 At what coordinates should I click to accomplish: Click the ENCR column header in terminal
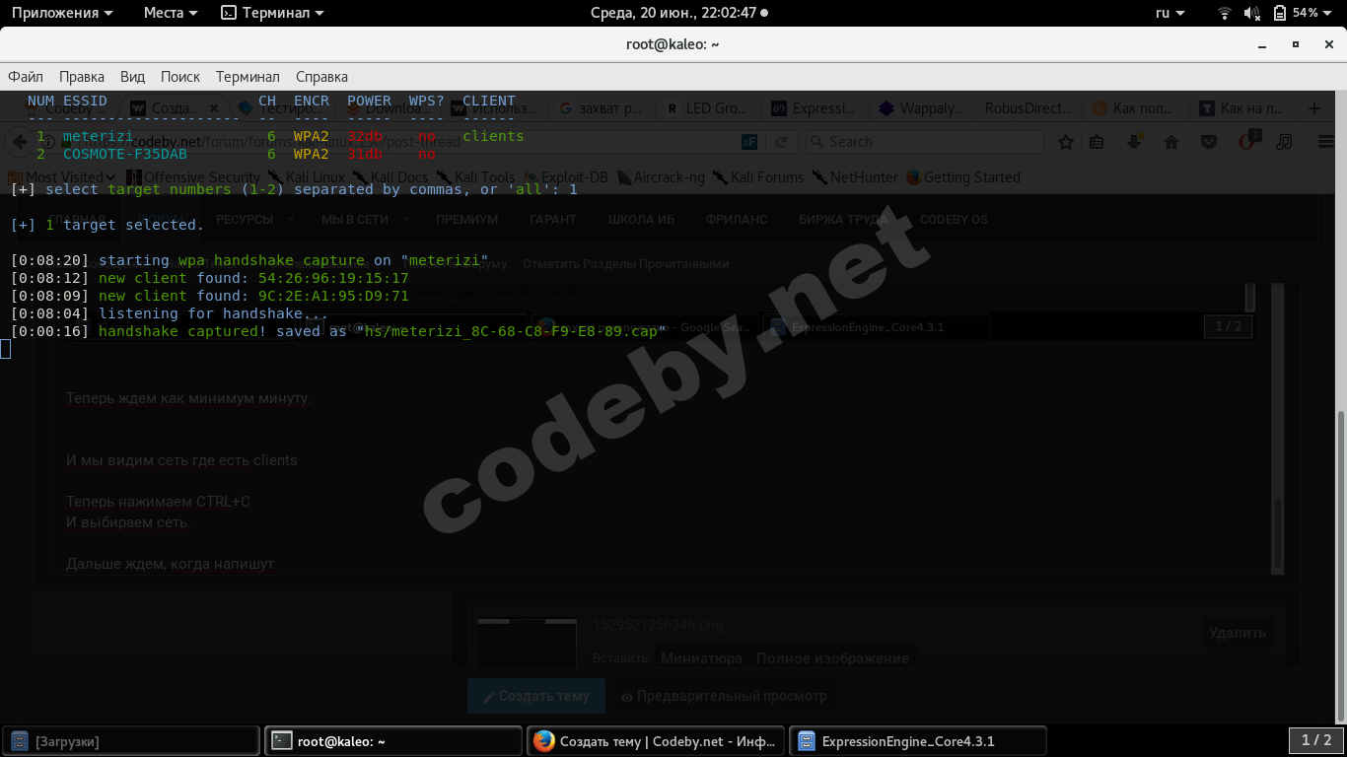312,101
